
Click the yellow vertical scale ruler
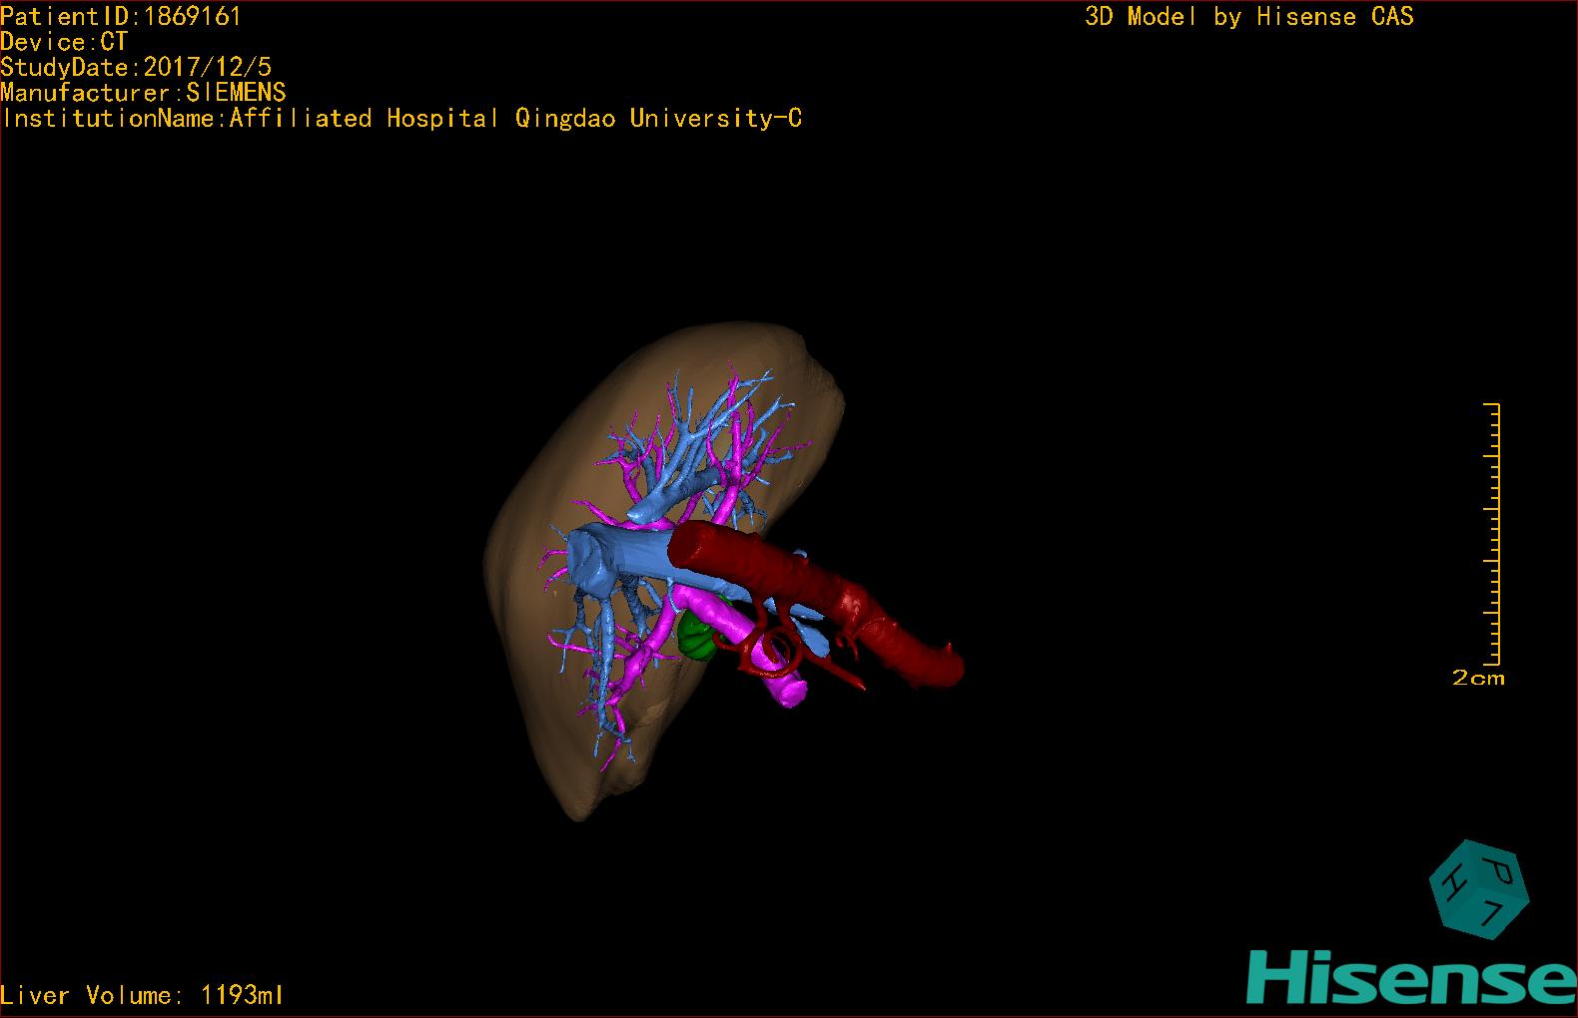coord(1492,534)
